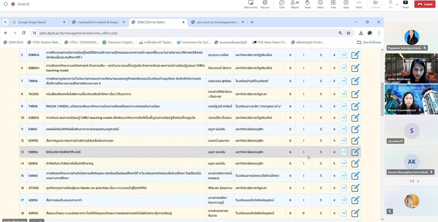Bookmark this page with the star icon
The width and height of the screenshot is (438, 222).
coord(348,33)
